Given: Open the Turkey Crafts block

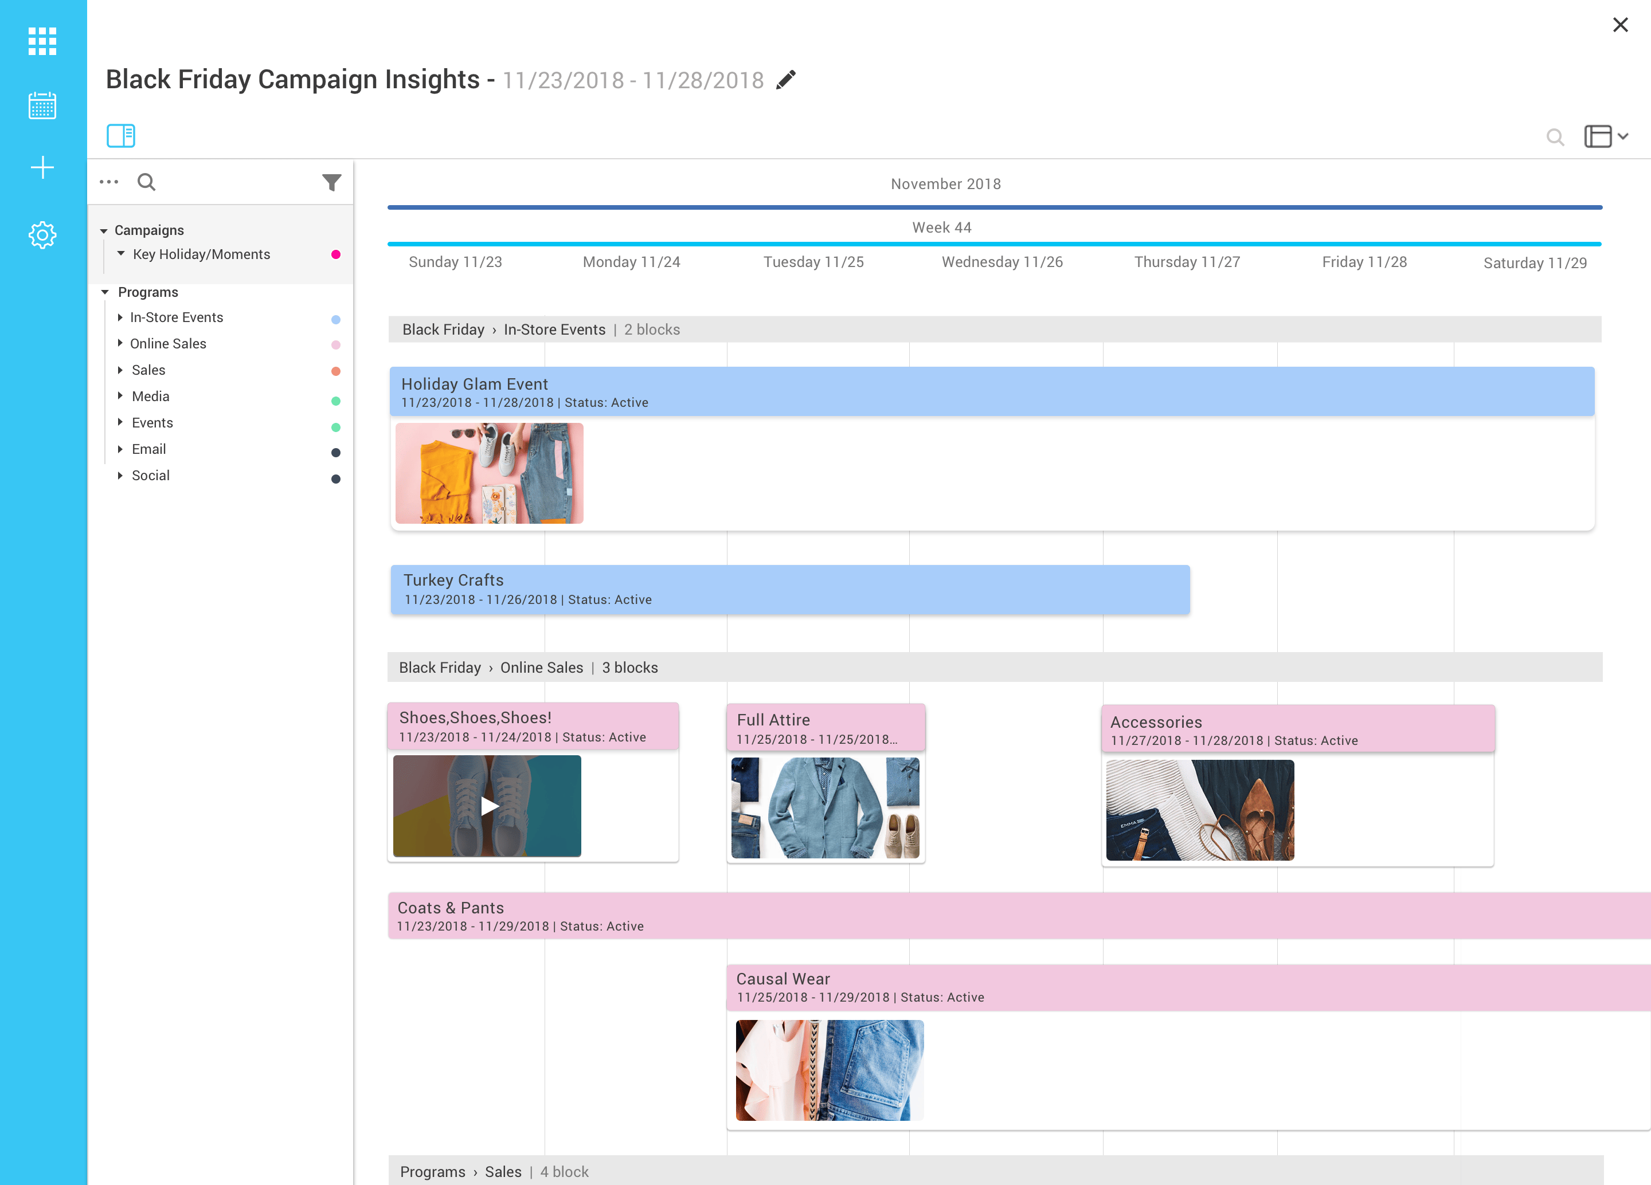Looking at the screenshot, I should (790, 589).
